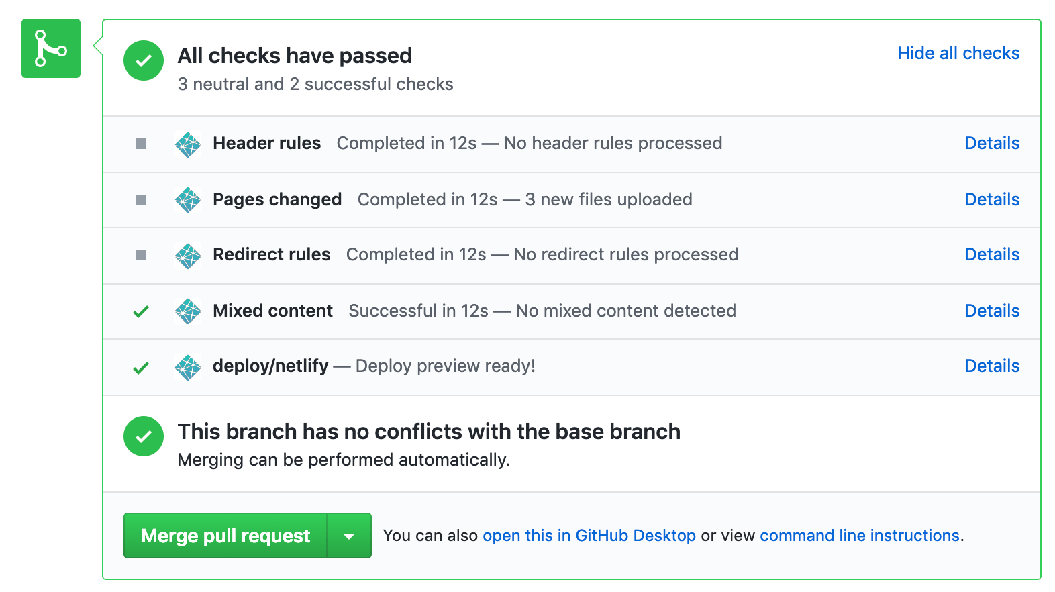Click the green checkmark beside no conflicts message

click(x=144, y=436)
